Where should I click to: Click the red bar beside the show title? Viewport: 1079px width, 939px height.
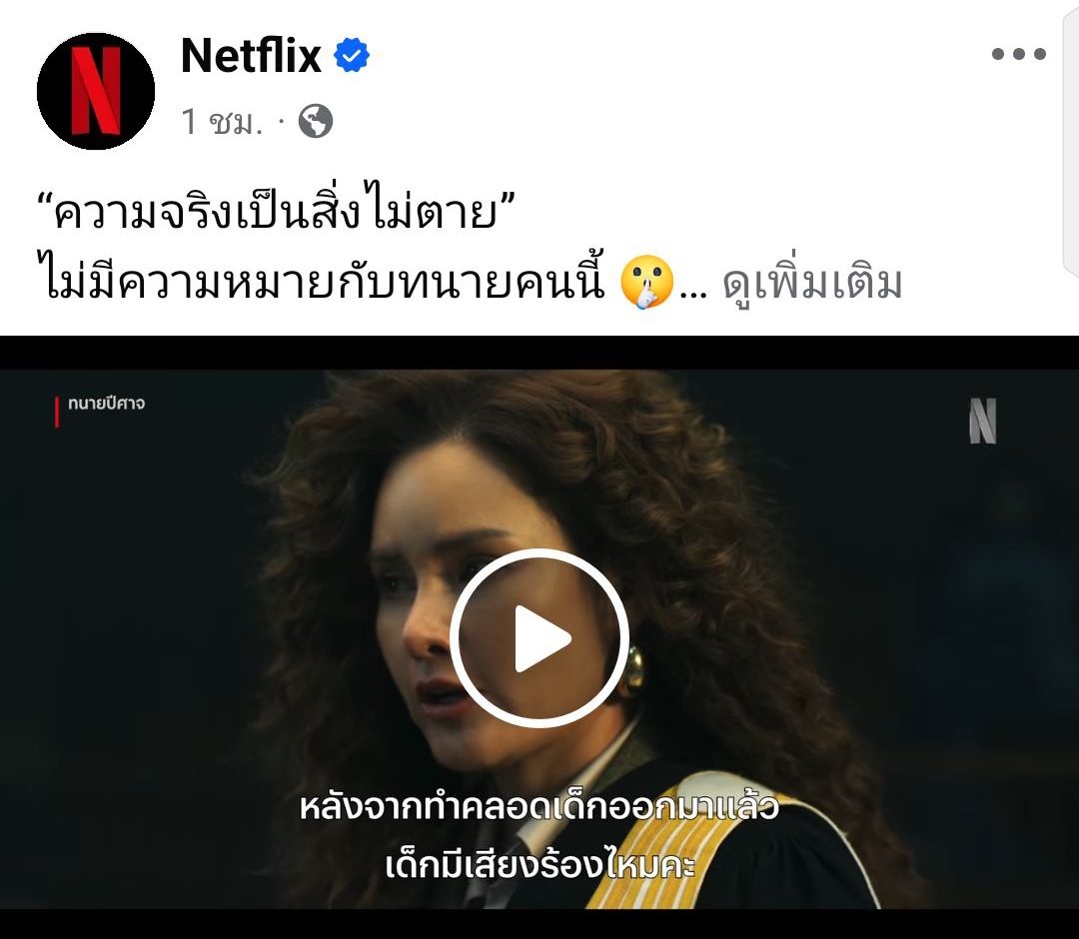tap(56, 412)
